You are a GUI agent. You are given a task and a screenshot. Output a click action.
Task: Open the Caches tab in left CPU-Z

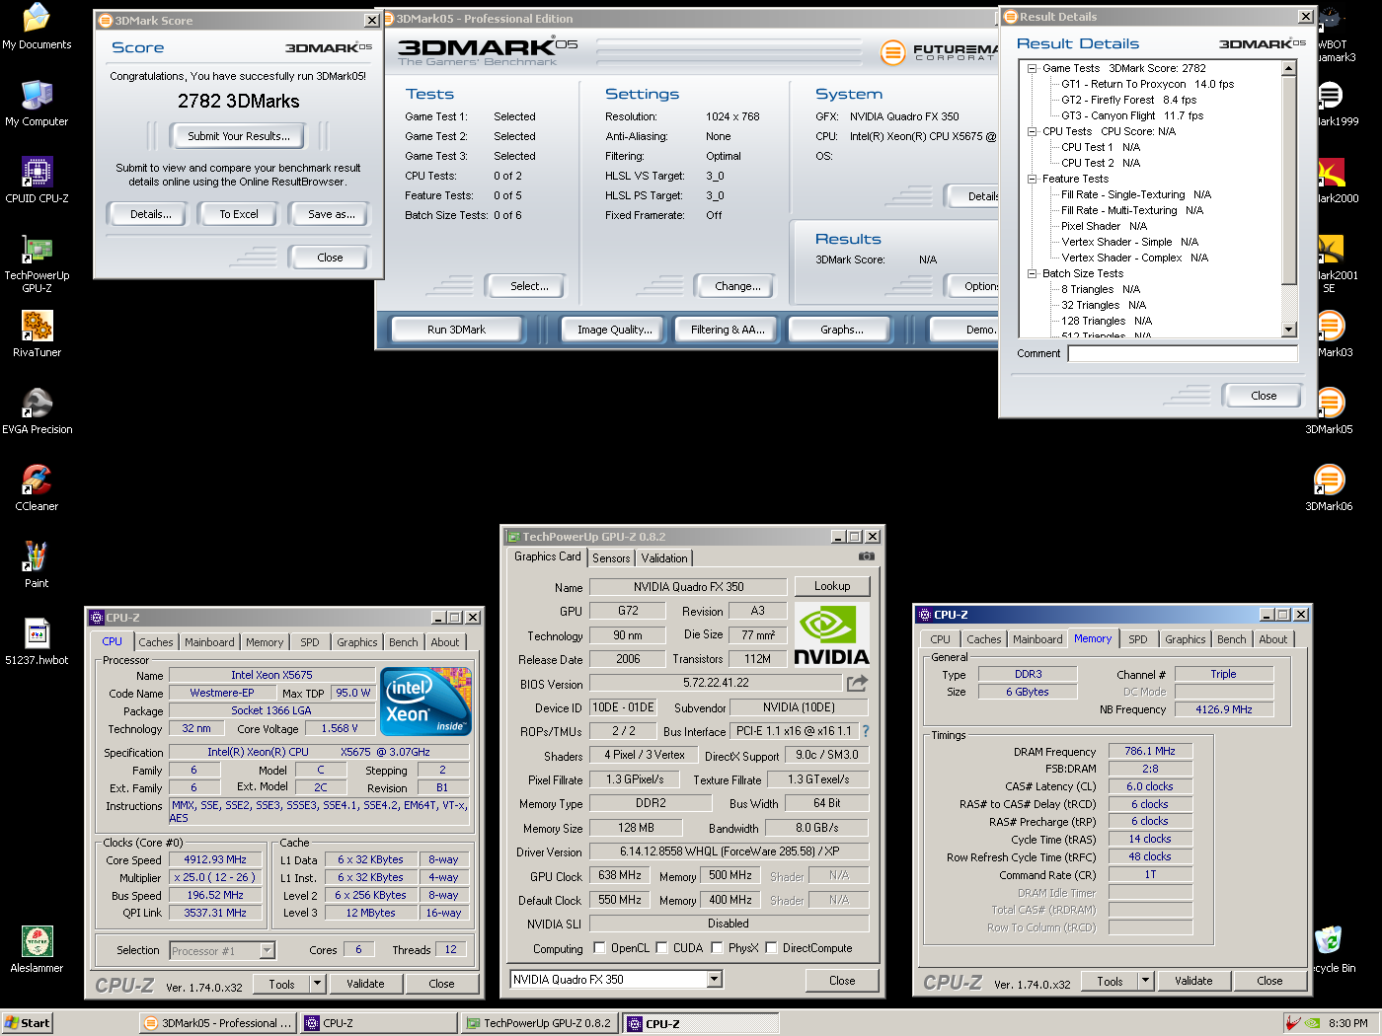[155, 642]
